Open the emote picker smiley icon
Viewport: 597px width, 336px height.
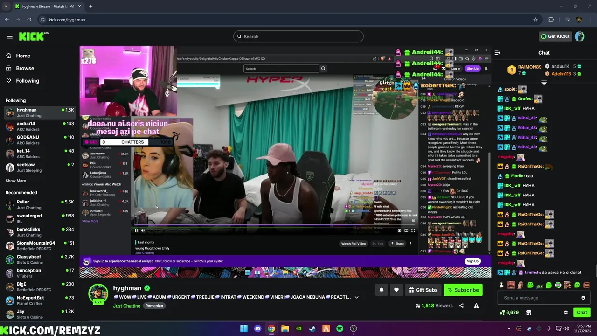[x=583, y=298]
